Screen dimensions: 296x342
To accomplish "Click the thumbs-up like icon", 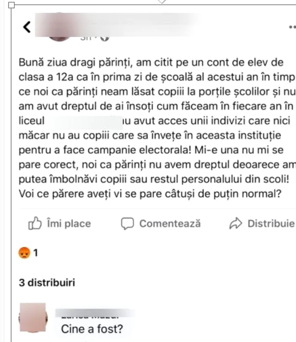I will click(x=35, y=223).
